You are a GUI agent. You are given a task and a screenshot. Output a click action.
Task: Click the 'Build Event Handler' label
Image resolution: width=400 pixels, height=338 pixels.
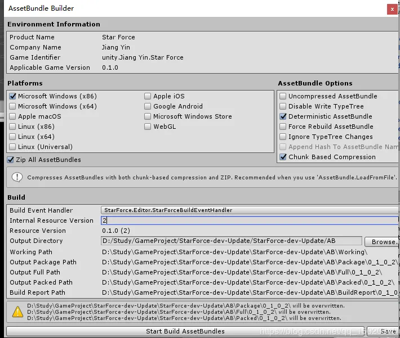click(41, 210)
